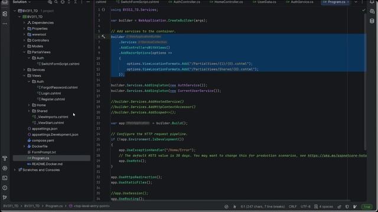
Task: Collapse the Views folder
Action: [24, 76]
